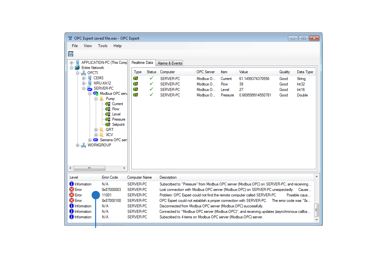Expand the XCV folder node
The image size is (387, 258).
(x=96, y=135)
